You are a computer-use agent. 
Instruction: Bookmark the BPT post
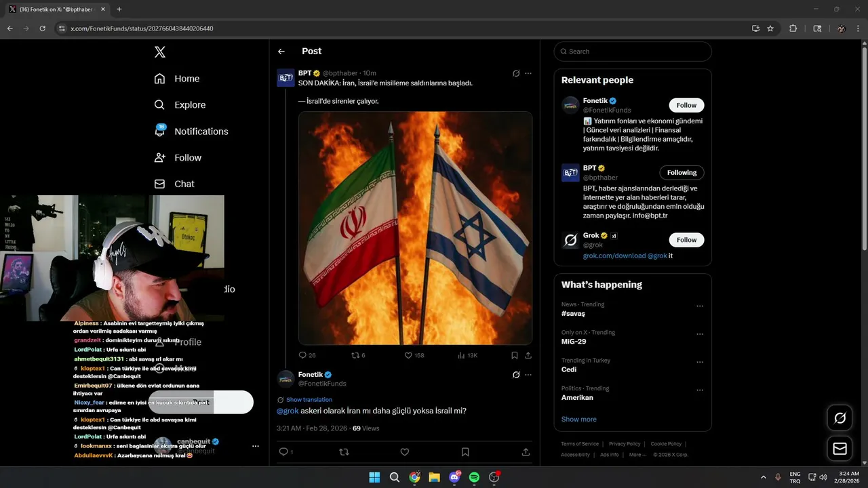(515, 355)
